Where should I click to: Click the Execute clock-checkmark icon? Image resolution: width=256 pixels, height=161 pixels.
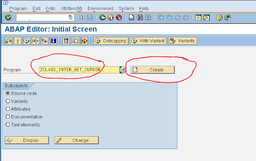26,41
